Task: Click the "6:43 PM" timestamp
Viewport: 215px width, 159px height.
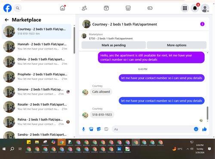Action: point(143,69)
